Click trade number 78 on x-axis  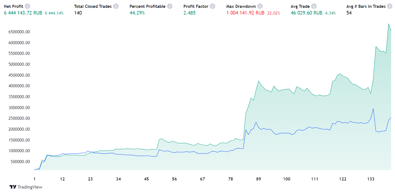click(231, 179)
